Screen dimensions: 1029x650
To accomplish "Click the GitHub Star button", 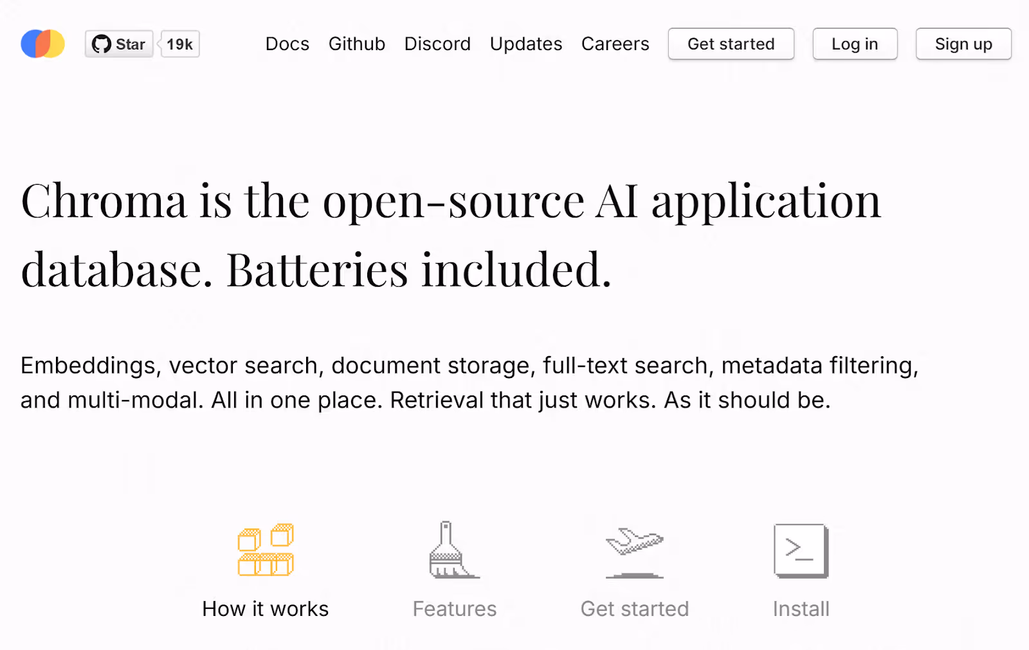I will coord(119,44).
